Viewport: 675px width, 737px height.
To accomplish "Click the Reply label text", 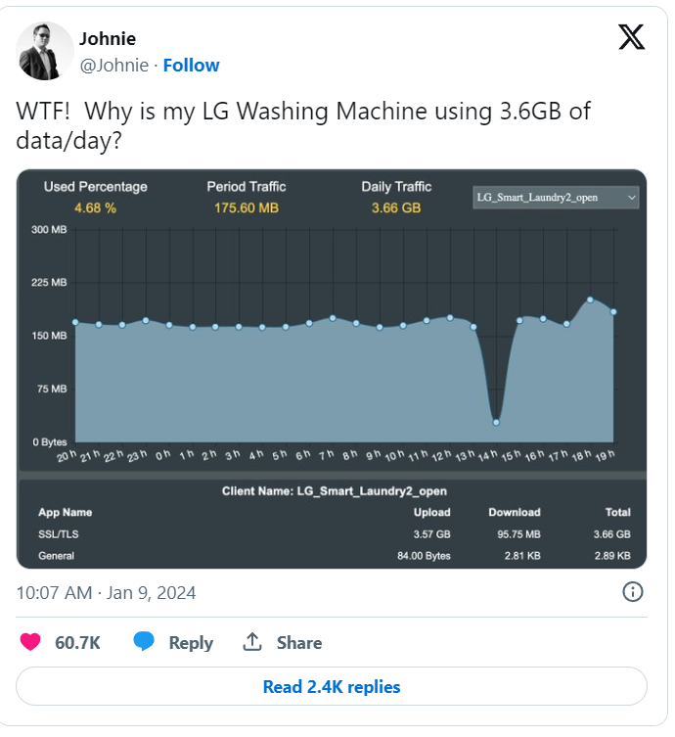I will click(x=191, y=642).
